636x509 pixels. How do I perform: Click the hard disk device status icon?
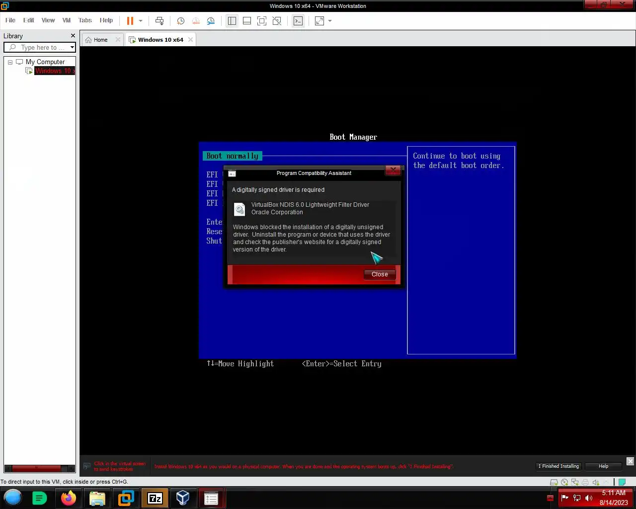pyautogui.click(x=554, y=482)
